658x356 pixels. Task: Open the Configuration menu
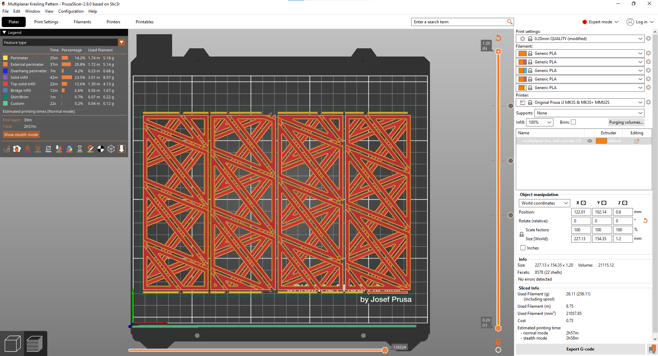coord(71,11)
